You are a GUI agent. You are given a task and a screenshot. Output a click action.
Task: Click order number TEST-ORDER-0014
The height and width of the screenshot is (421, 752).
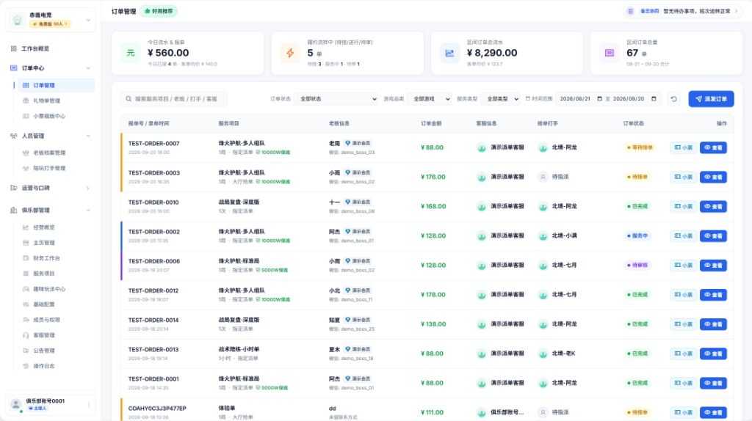(153, 320)
